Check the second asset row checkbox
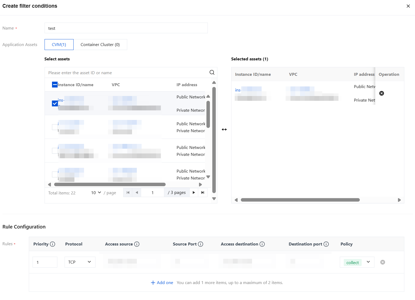The width and height of the screenshot is (415, 300). pyautogui.click(x=55, y=127)
